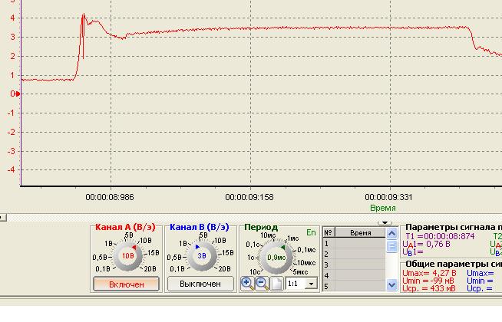Click the 10мс mark on Период dial
The width and height of the screenshot is (502, 322).
(268, 235)
